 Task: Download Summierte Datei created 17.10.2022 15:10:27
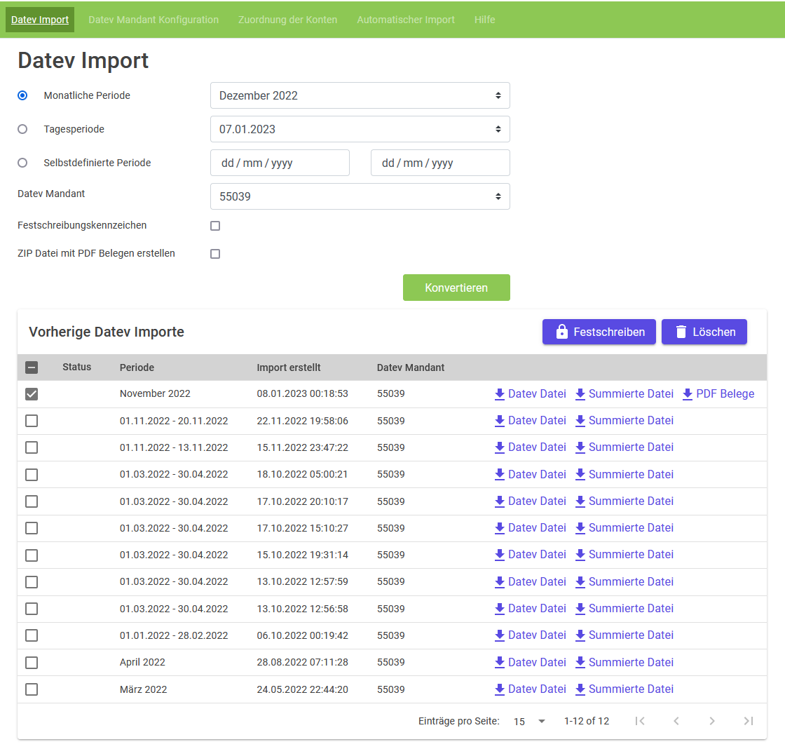(x=624, y=528)
